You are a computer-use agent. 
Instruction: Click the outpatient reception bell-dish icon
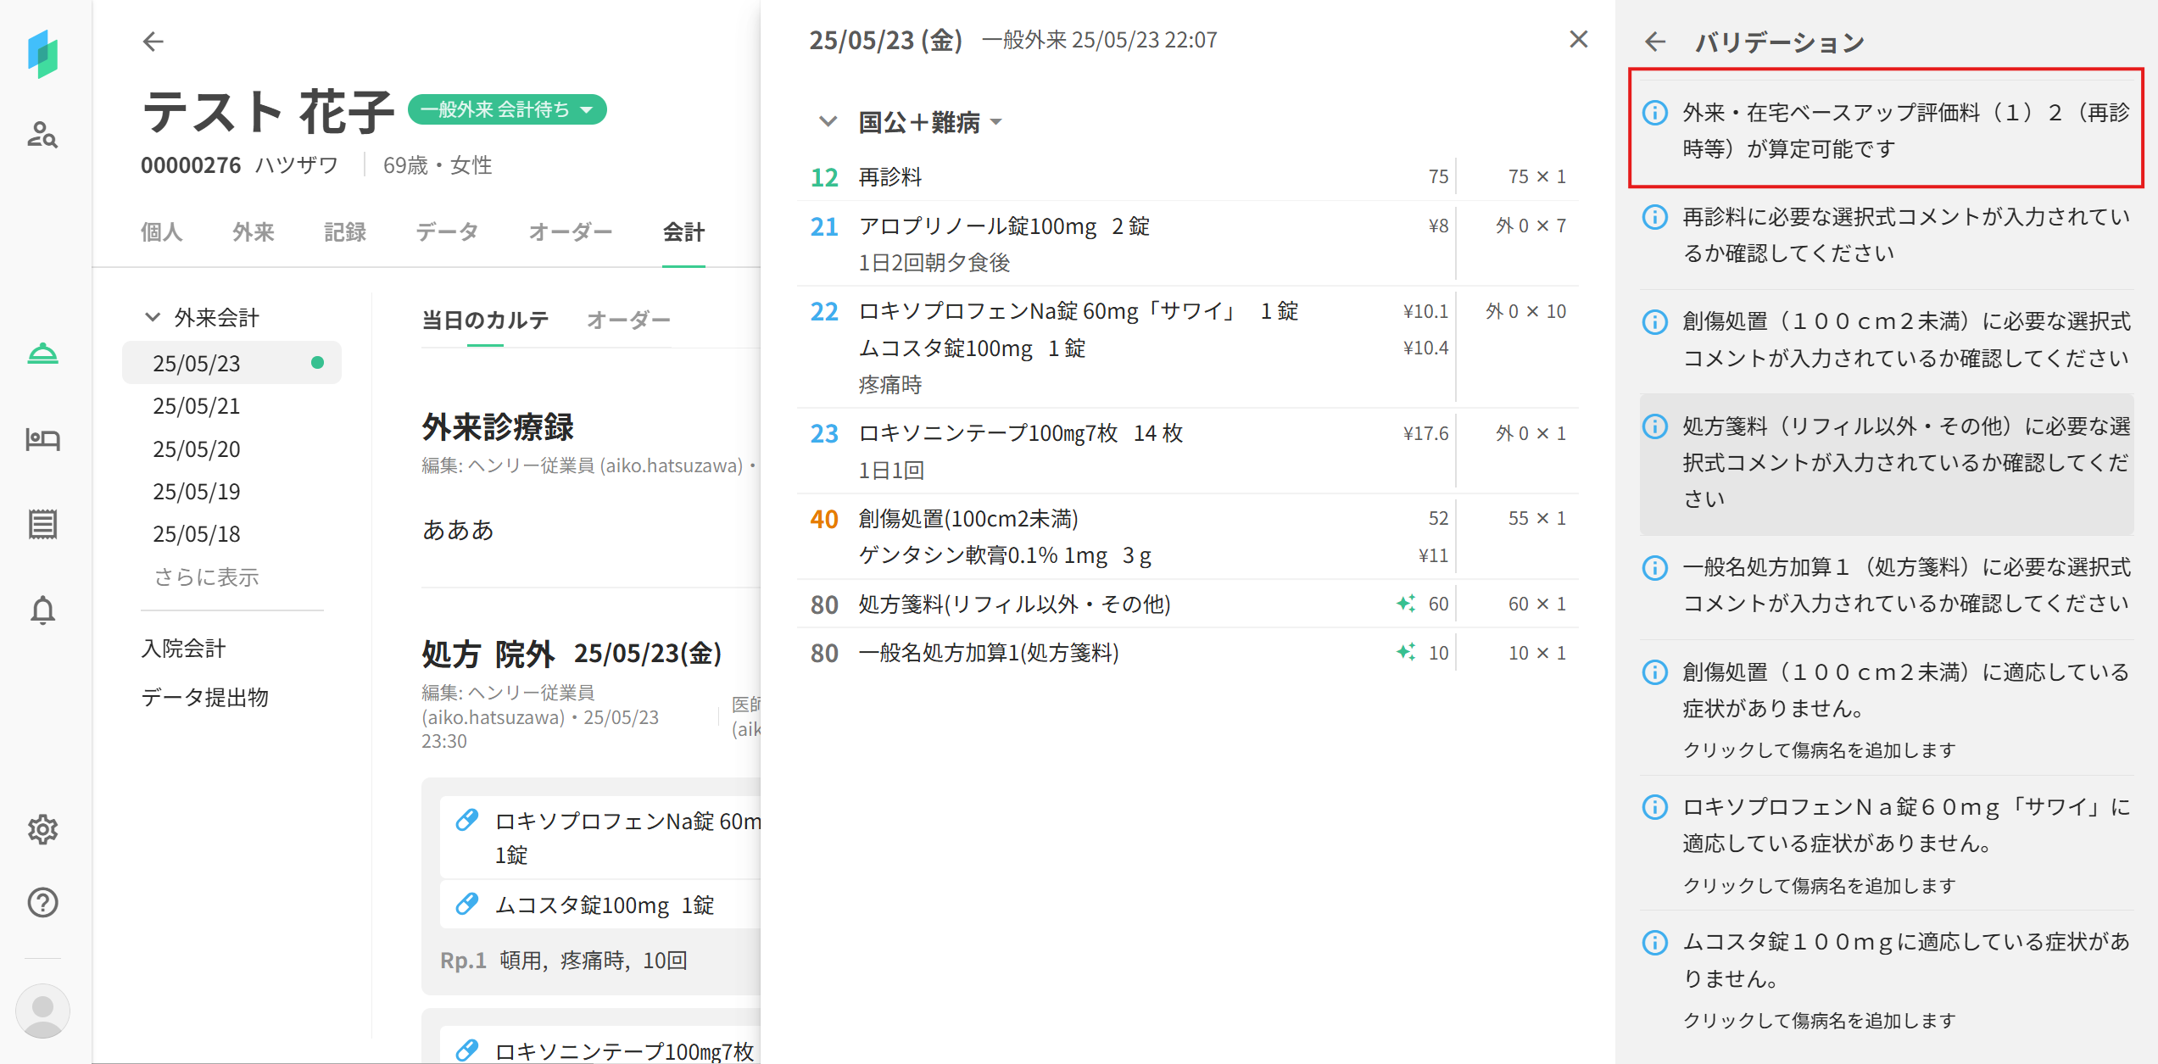click(42, 354)
